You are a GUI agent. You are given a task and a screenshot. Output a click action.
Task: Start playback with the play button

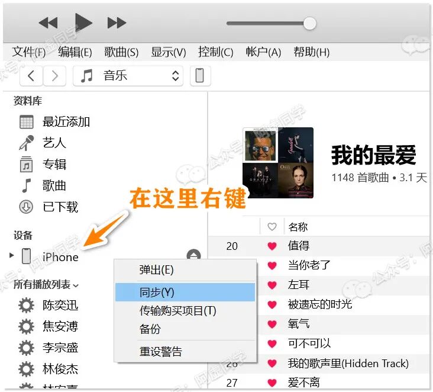coord(83,22)
